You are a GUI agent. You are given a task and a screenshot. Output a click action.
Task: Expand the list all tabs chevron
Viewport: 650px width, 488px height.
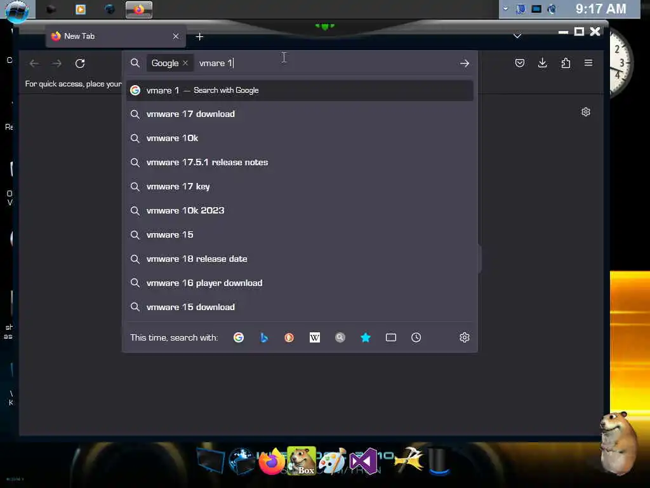(517, 36)
